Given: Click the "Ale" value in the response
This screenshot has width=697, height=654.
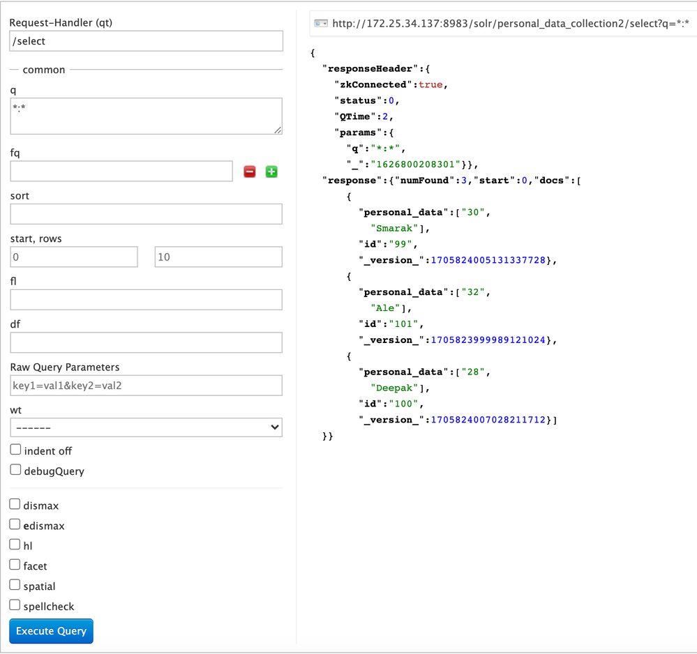Looking at the screenshot, I should tap(385, 308).
